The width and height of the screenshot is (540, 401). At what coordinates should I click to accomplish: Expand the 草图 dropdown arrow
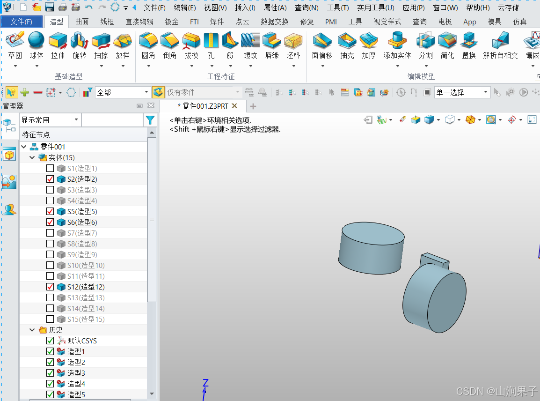pos(15,66)
